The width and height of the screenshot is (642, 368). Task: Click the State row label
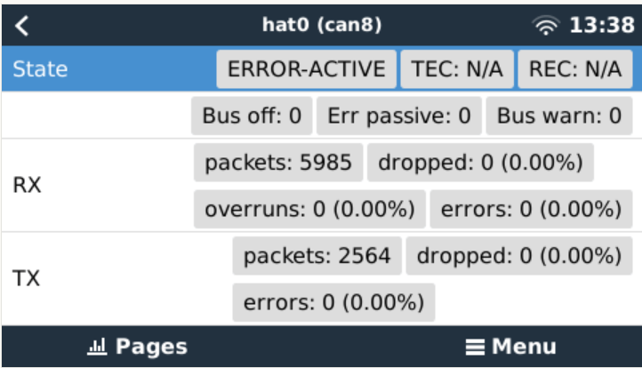pyautogui.click(x=40, y=69)
